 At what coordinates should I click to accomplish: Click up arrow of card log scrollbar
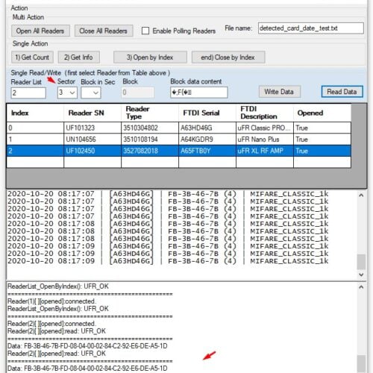pyautogui.click(x=361, y=195)
